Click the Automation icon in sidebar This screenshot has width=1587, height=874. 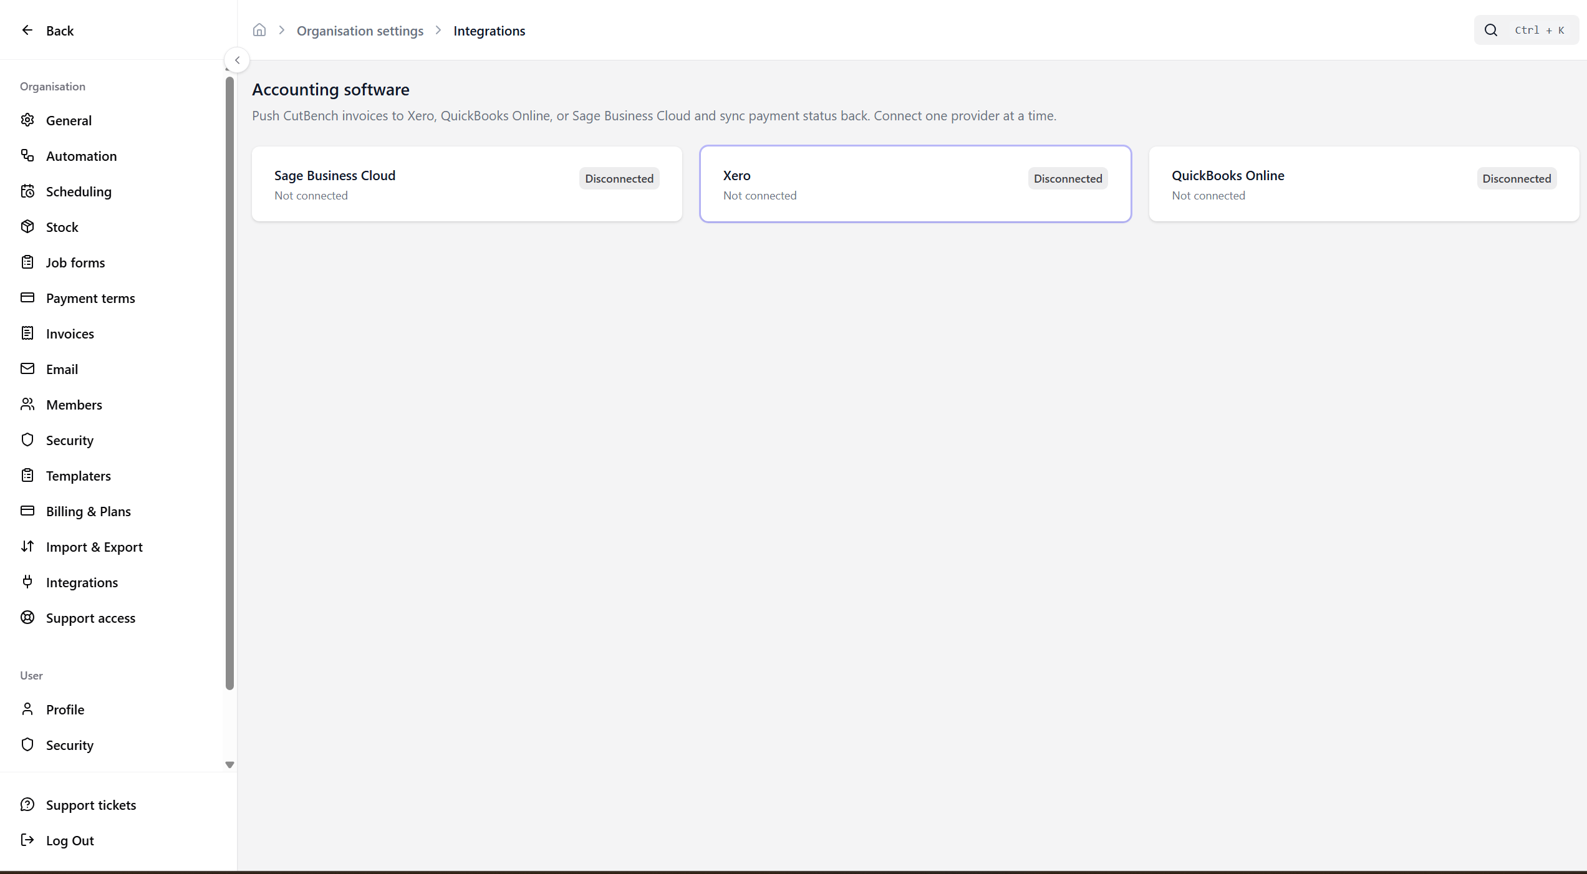[x=27, y=155]
